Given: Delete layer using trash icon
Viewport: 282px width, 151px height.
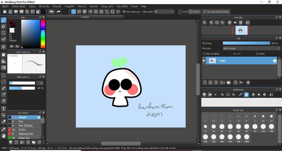Looking at the screenshot, I should click(x=248, y=83).
